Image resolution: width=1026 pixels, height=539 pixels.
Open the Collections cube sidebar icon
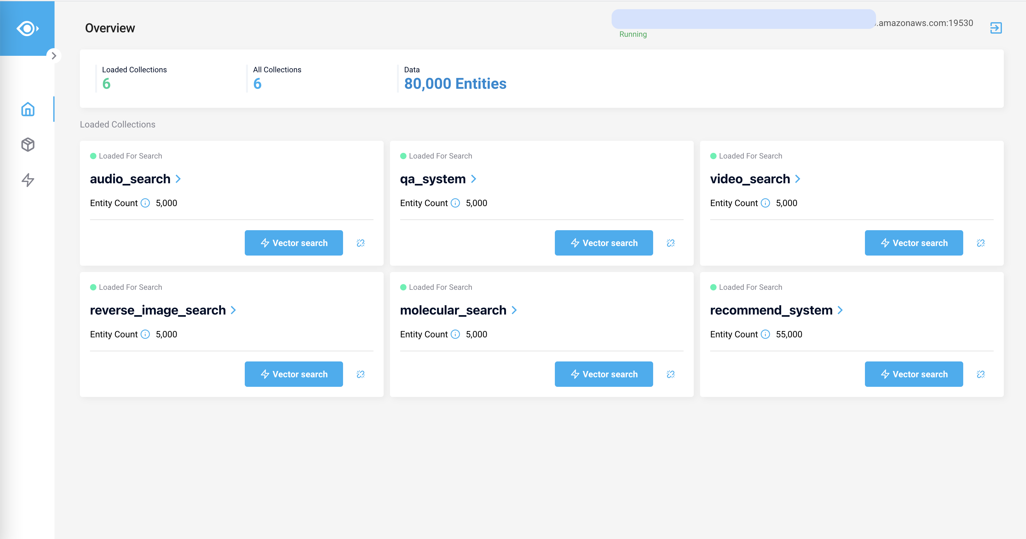[x=28, y=145]
